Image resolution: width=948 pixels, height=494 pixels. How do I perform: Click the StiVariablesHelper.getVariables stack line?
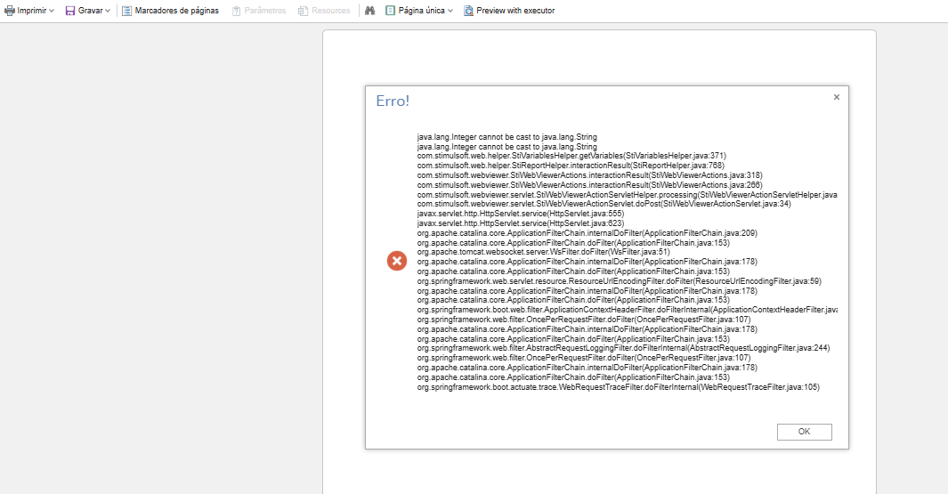[571, 156]
